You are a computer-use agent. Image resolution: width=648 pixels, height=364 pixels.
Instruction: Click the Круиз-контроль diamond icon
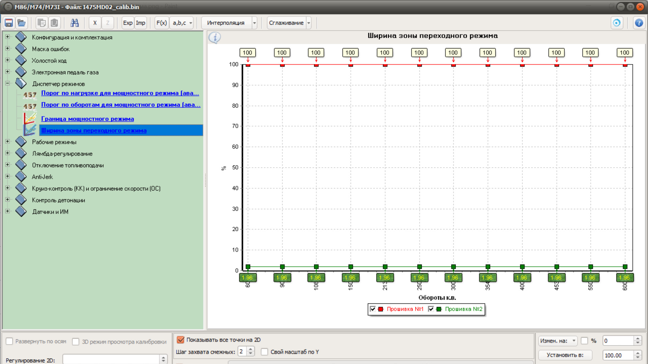(21, 188)
